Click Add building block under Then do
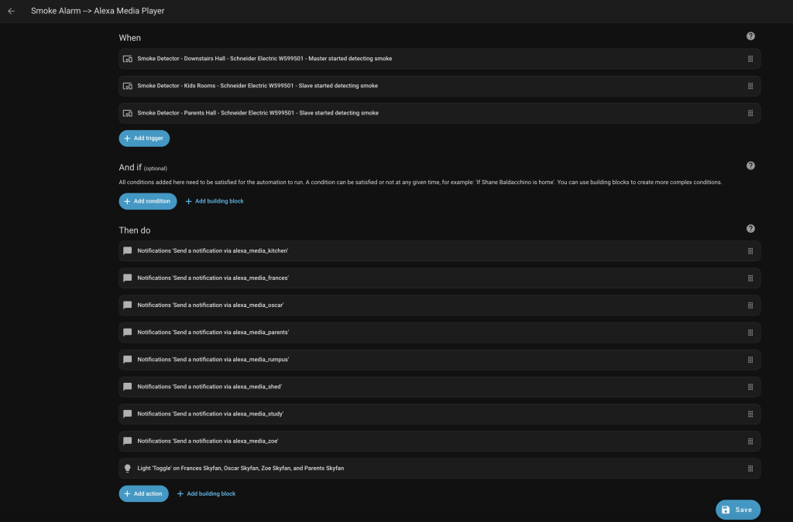Image resolution: width=793 pixels, height=522 pixels. point(206,493)
